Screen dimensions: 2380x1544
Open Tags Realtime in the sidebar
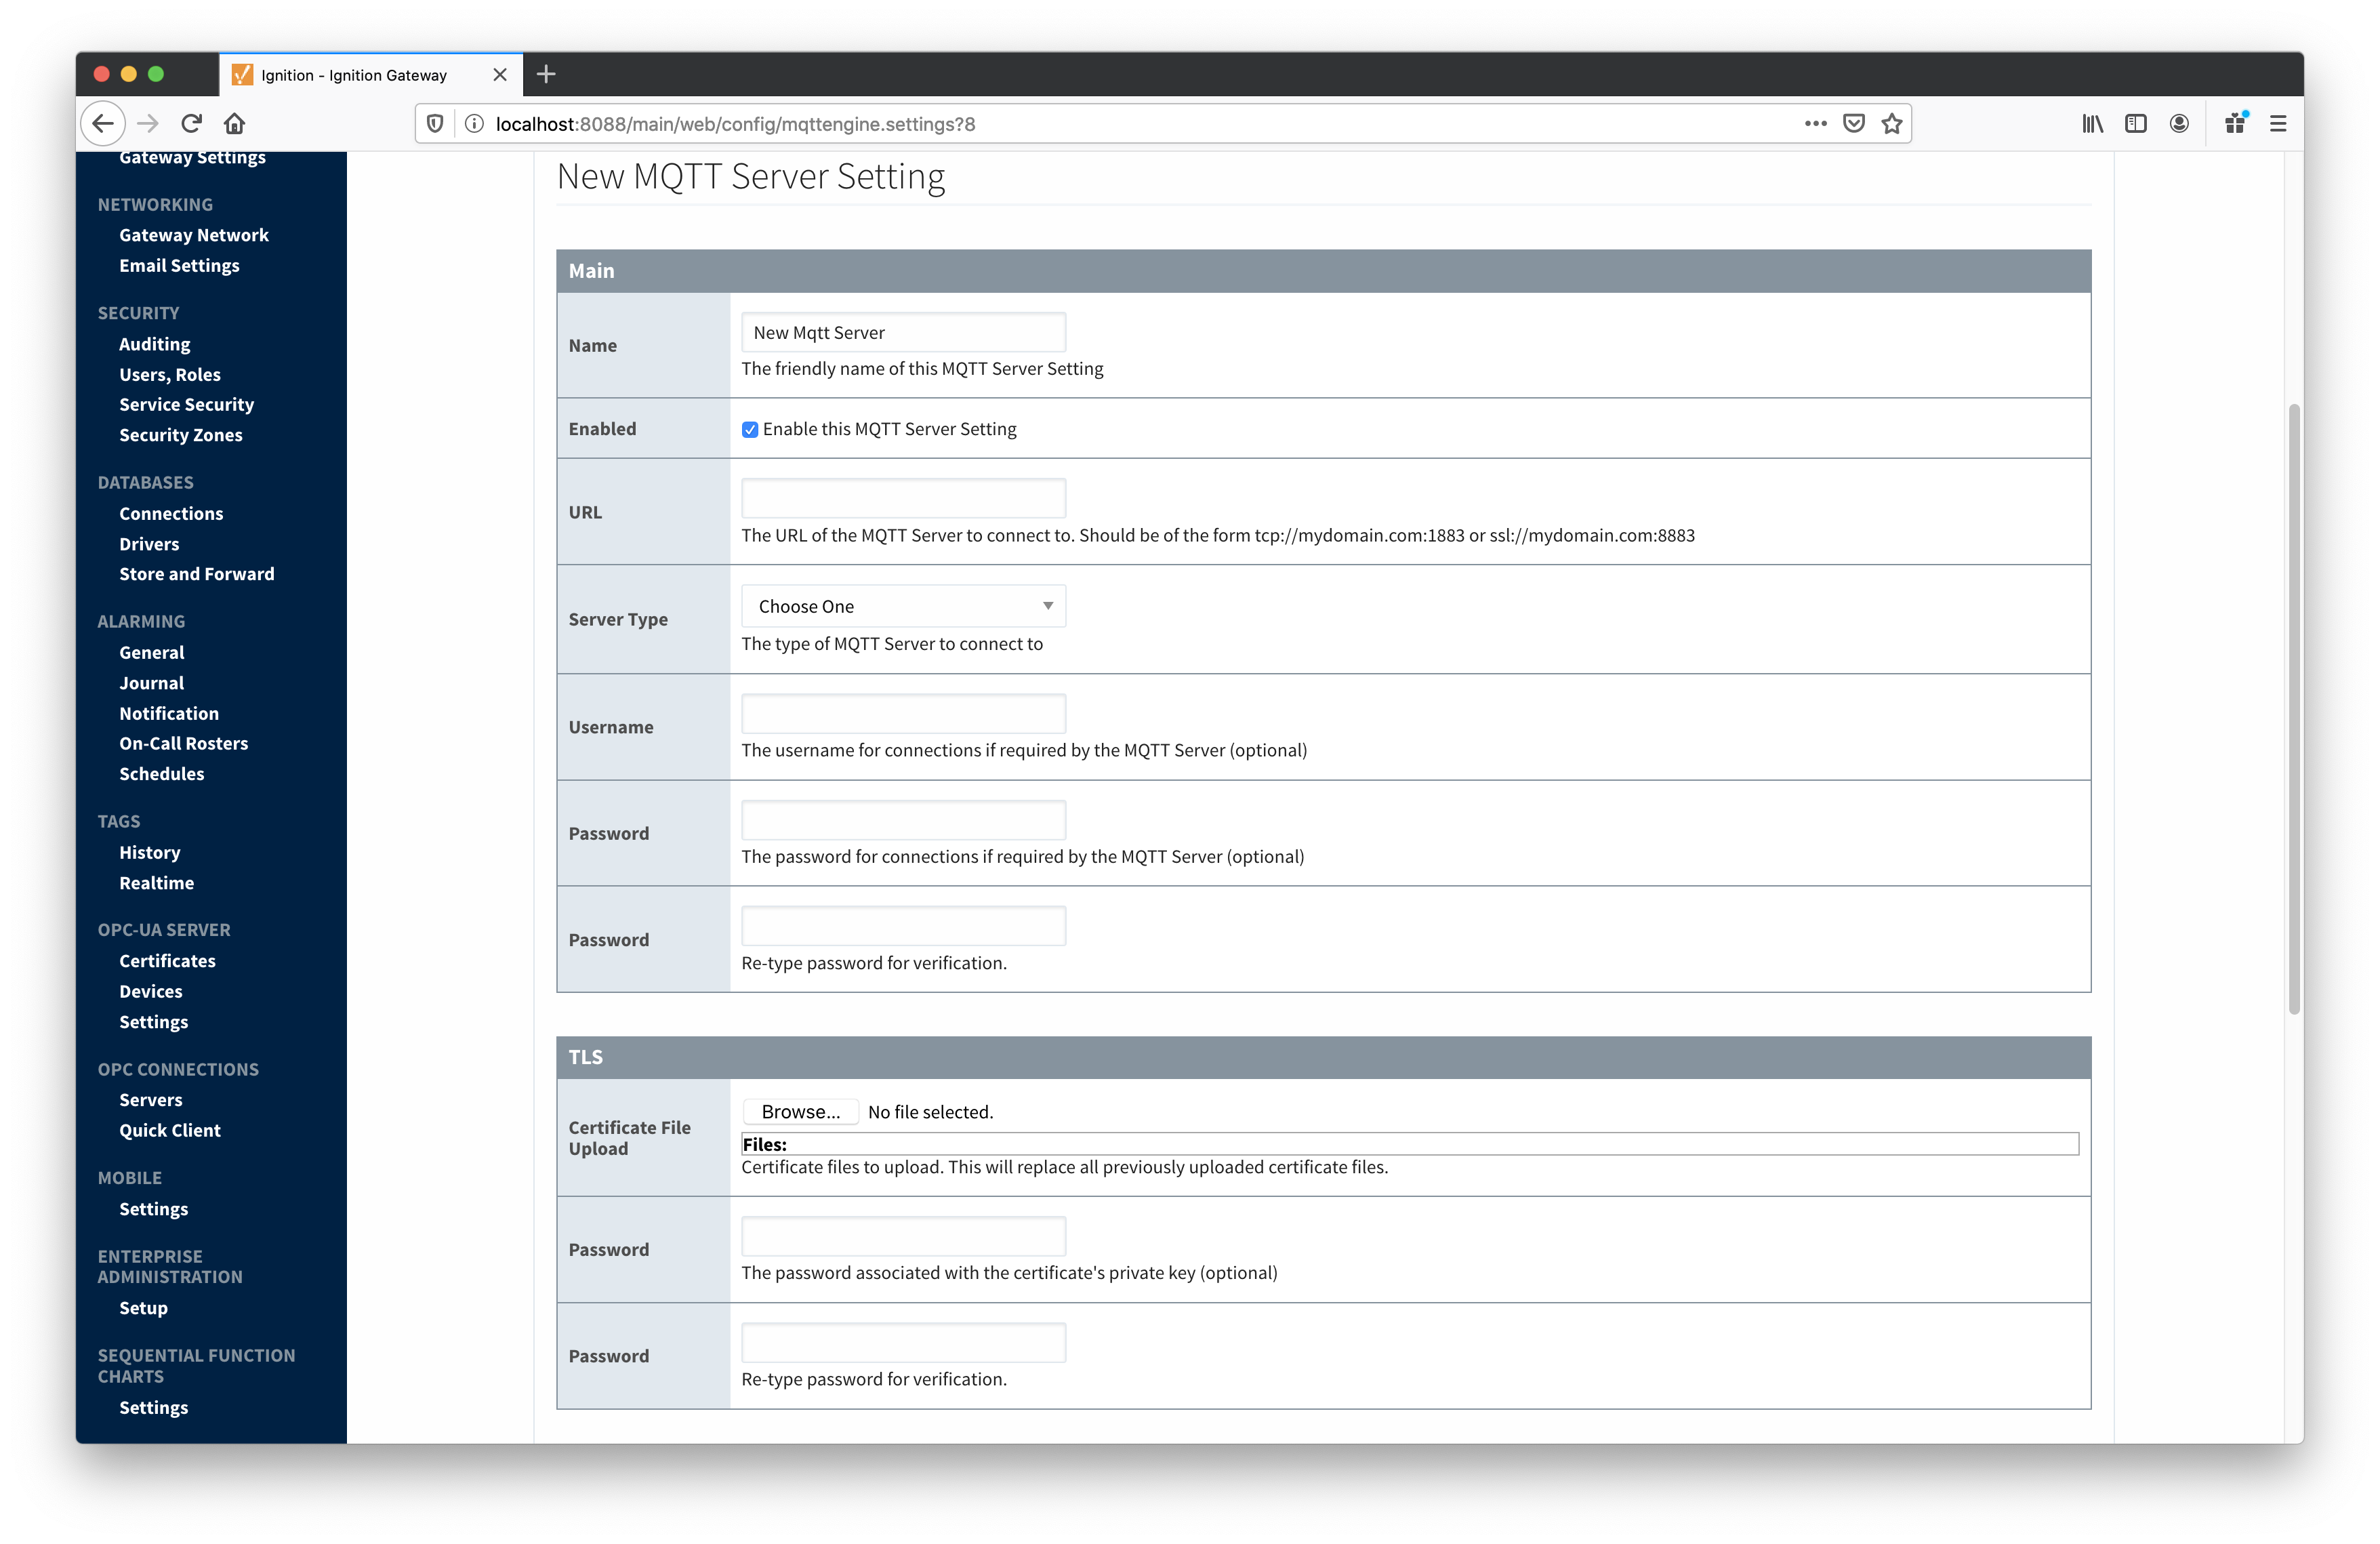click(157, 883)
